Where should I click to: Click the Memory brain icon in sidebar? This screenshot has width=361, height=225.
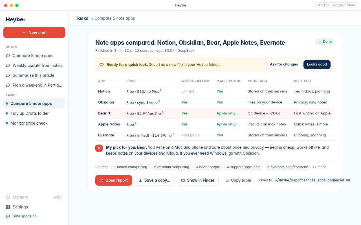pyautogui.click(x=8, y=197)
